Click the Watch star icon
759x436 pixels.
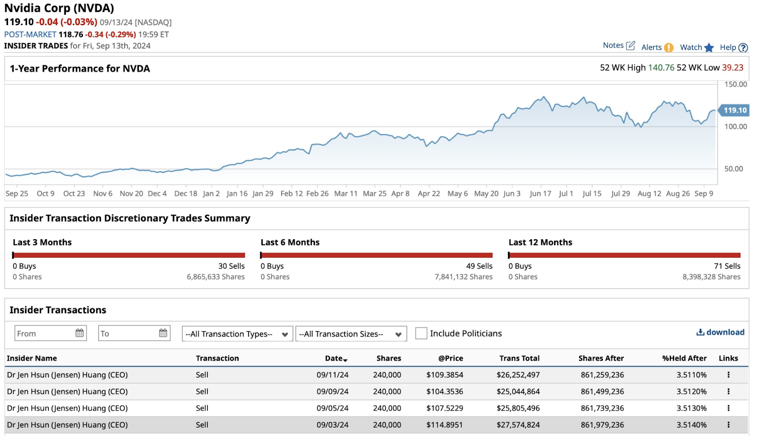[709, 47]
